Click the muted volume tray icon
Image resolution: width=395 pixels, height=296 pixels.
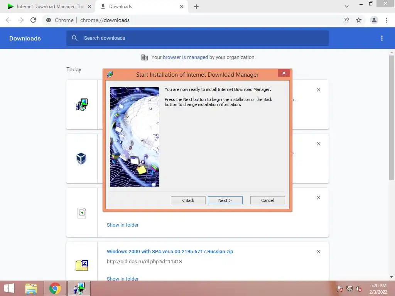359,289
